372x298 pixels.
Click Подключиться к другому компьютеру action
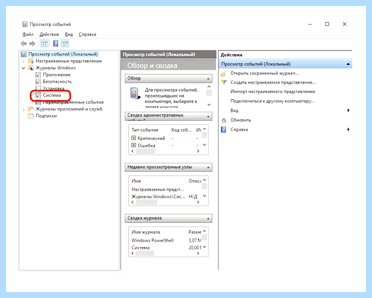point(272,101)
